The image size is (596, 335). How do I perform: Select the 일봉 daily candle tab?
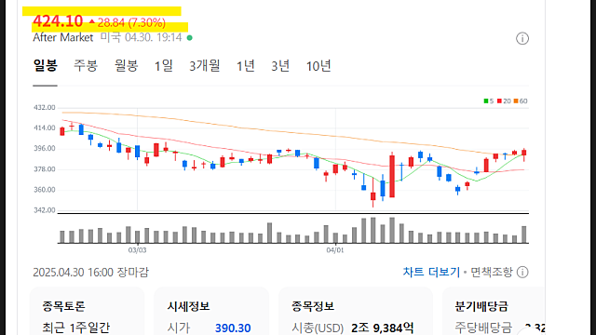pos(46,66)
